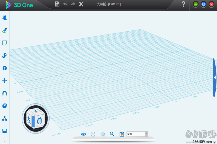Activate the move tool with four arrows
Image resolution: width=217 pixels, height=144 pixels.
pyautogui.click(x=4, y=81)
